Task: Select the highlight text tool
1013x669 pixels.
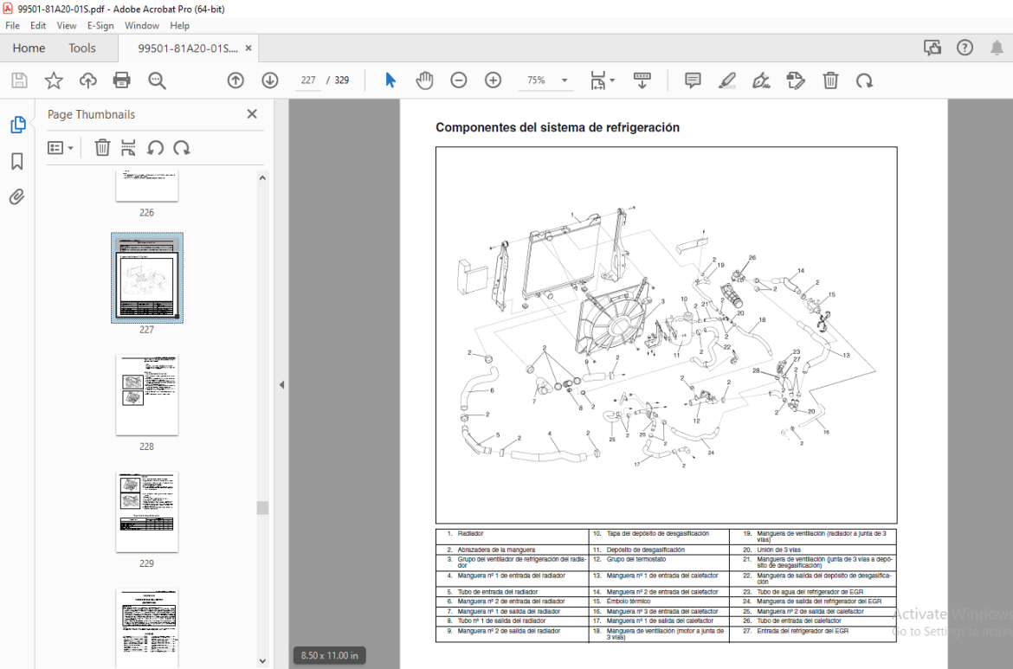Action: pyautogui.click(x=727, y=80)
